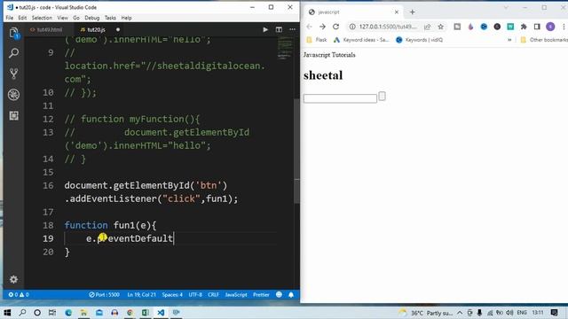The width and height of the screenshot is (568, 319).
Task: Open a new tab in Chrome
Action: coord(412,12)
